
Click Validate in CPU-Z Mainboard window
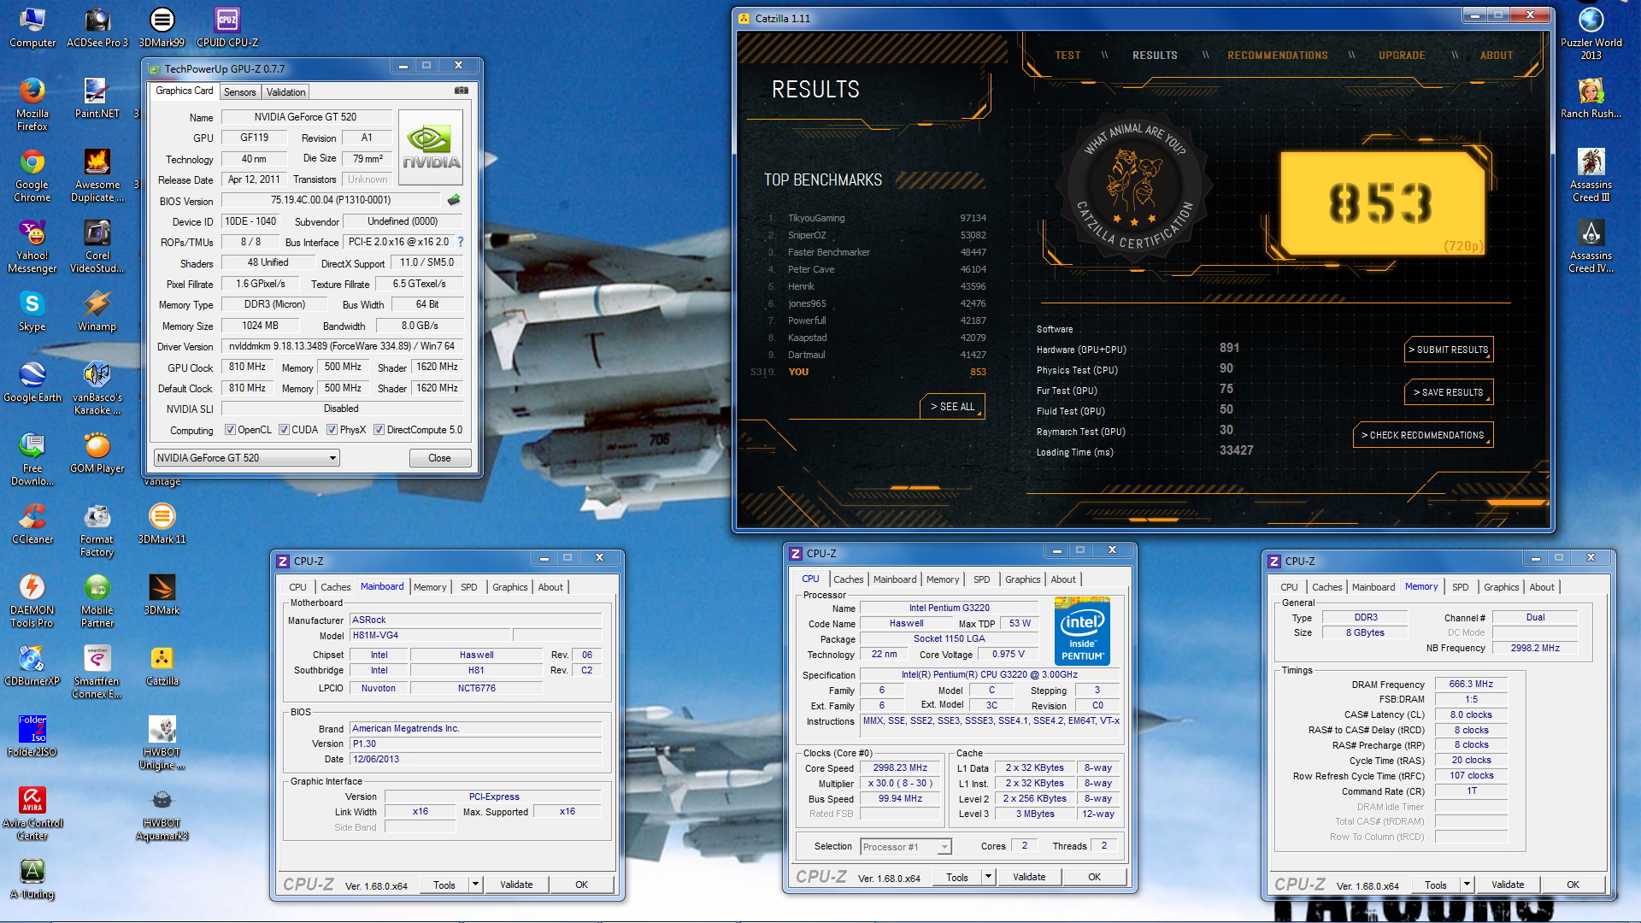pyautogui.click(x=516, y=885)
